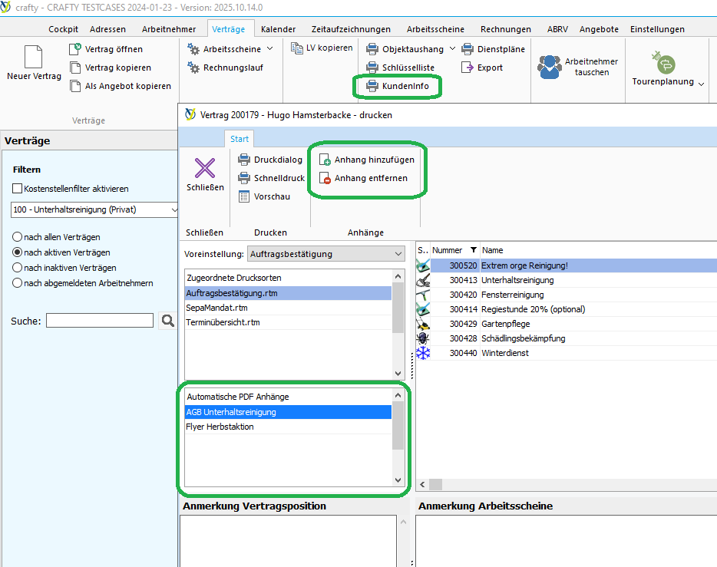Open the Kalender ribbon tab

click(278, 29)
